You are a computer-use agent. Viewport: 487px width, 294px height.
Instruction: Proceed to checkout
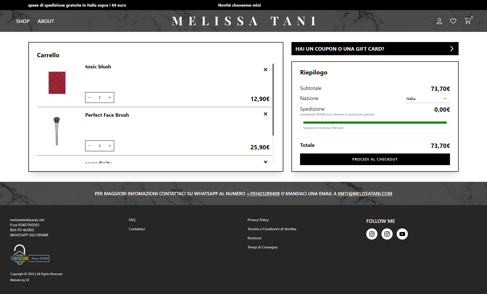375,159
